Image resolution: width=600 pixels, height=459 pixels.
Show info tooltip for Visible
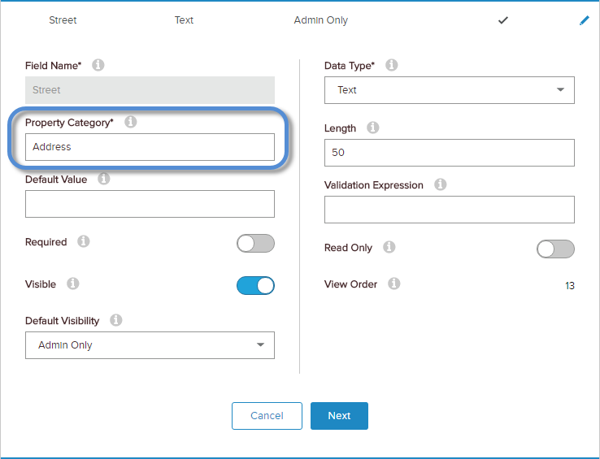(72, 284)
